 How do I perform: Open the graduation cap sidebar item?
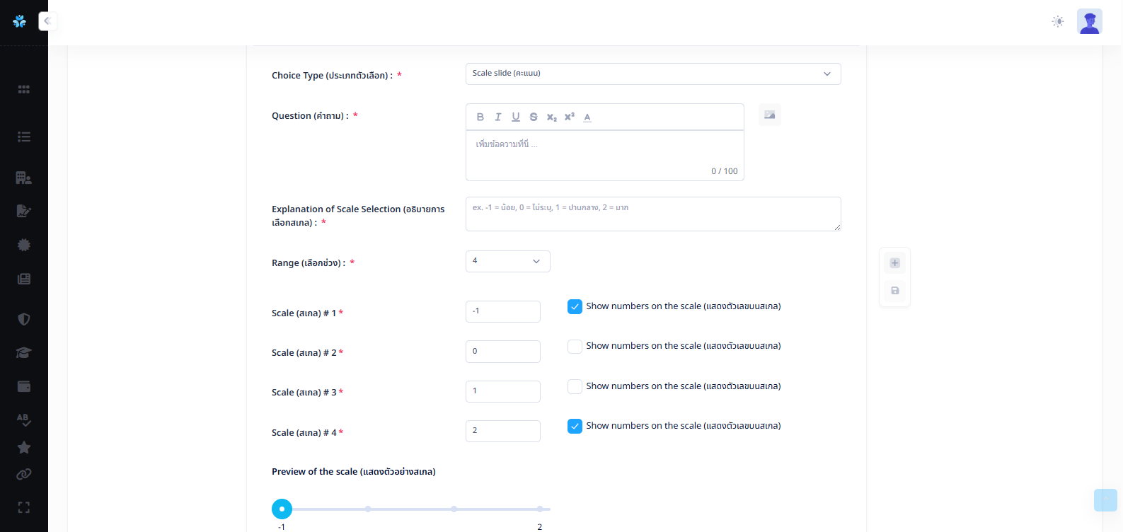[24, 353]
